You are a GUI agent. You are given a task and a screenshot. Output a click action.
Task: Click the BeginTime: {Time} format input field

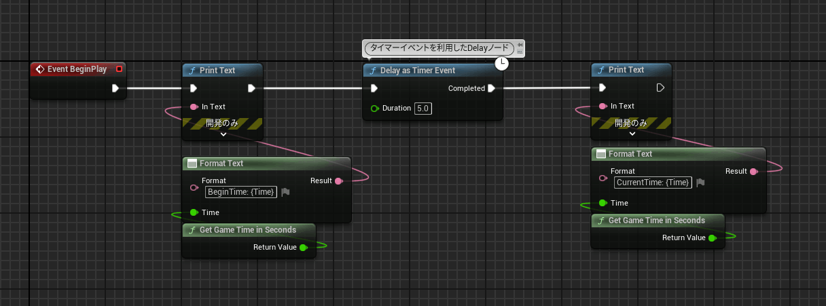click(241, 192)
